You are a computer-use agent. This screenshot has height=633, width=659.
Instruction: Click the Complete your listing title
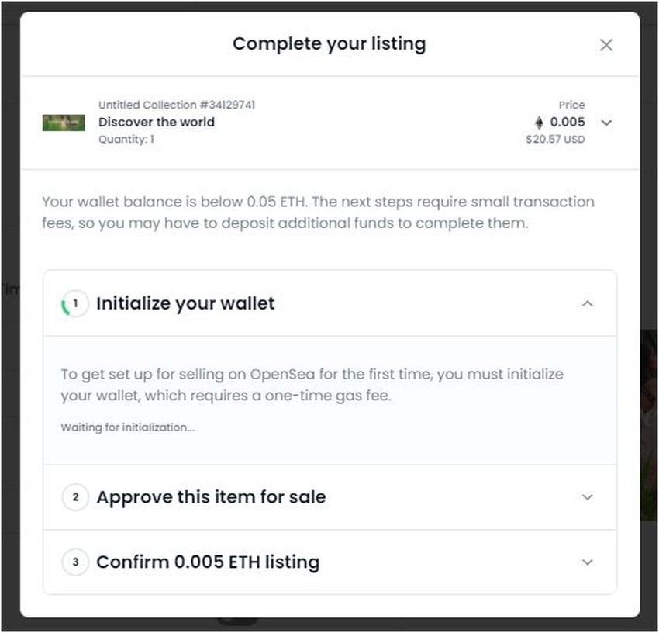point(329,44)
